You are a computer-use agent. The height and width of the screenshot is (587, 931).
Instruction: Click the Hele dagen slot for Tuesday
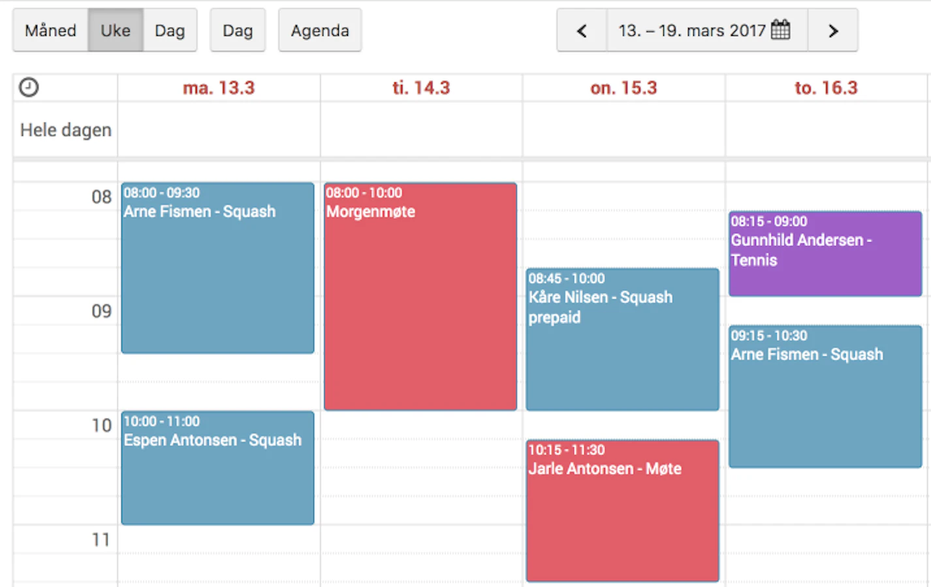click(x=421, y=130)
